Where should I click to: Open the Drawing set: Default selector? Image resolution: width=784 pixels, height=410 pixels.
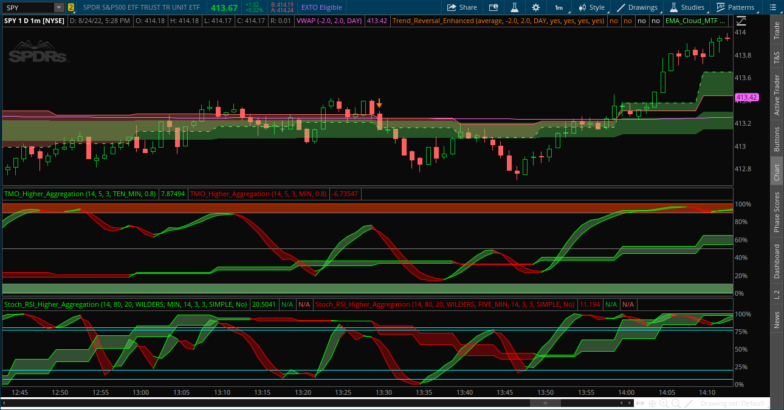coord(732,403)
